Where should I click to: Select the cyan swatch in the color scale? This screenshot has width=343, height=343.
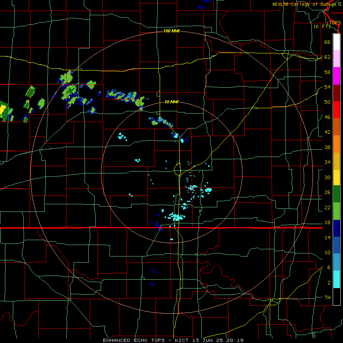337,279
